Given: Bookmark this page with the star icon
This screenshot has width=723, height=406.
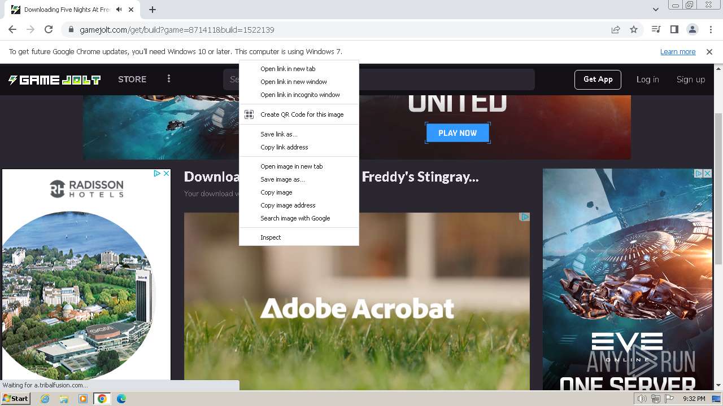Looking at the screenshot, I should [x=634, y=29].
